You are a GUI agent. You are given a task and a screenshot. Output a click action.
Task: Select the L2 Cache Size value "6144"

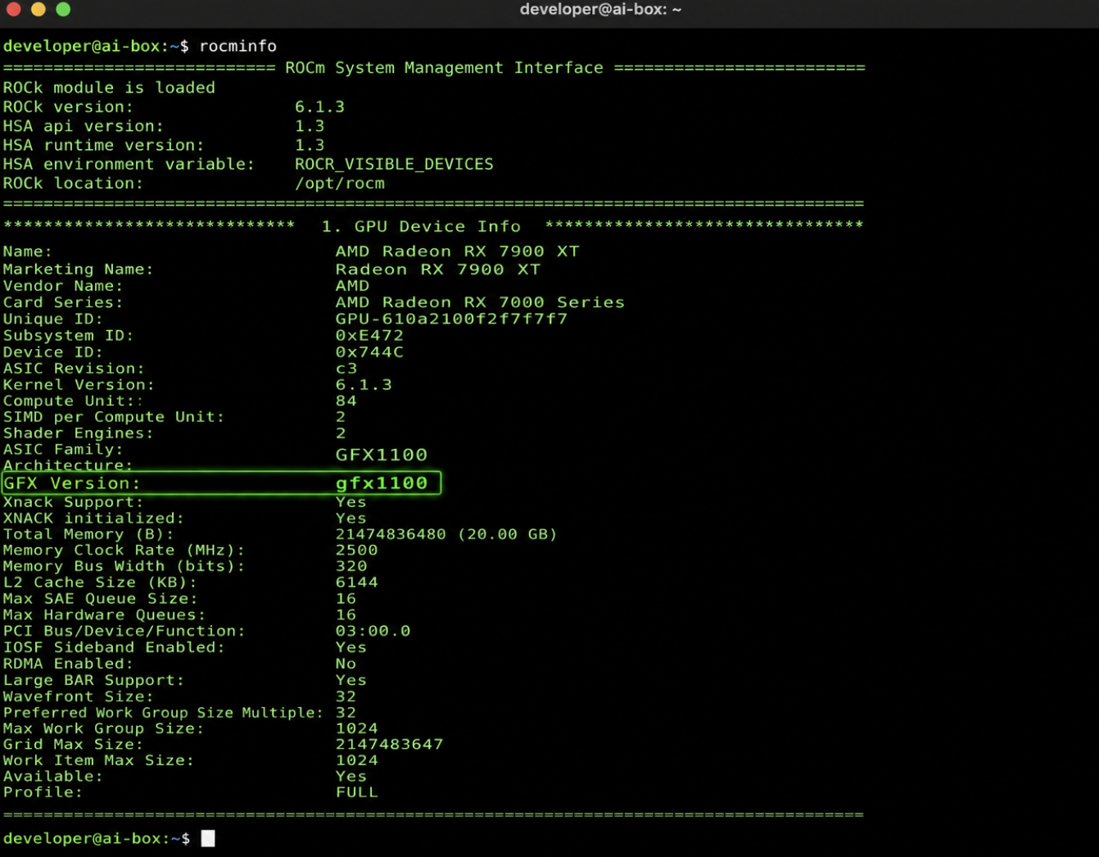(357, 583)
